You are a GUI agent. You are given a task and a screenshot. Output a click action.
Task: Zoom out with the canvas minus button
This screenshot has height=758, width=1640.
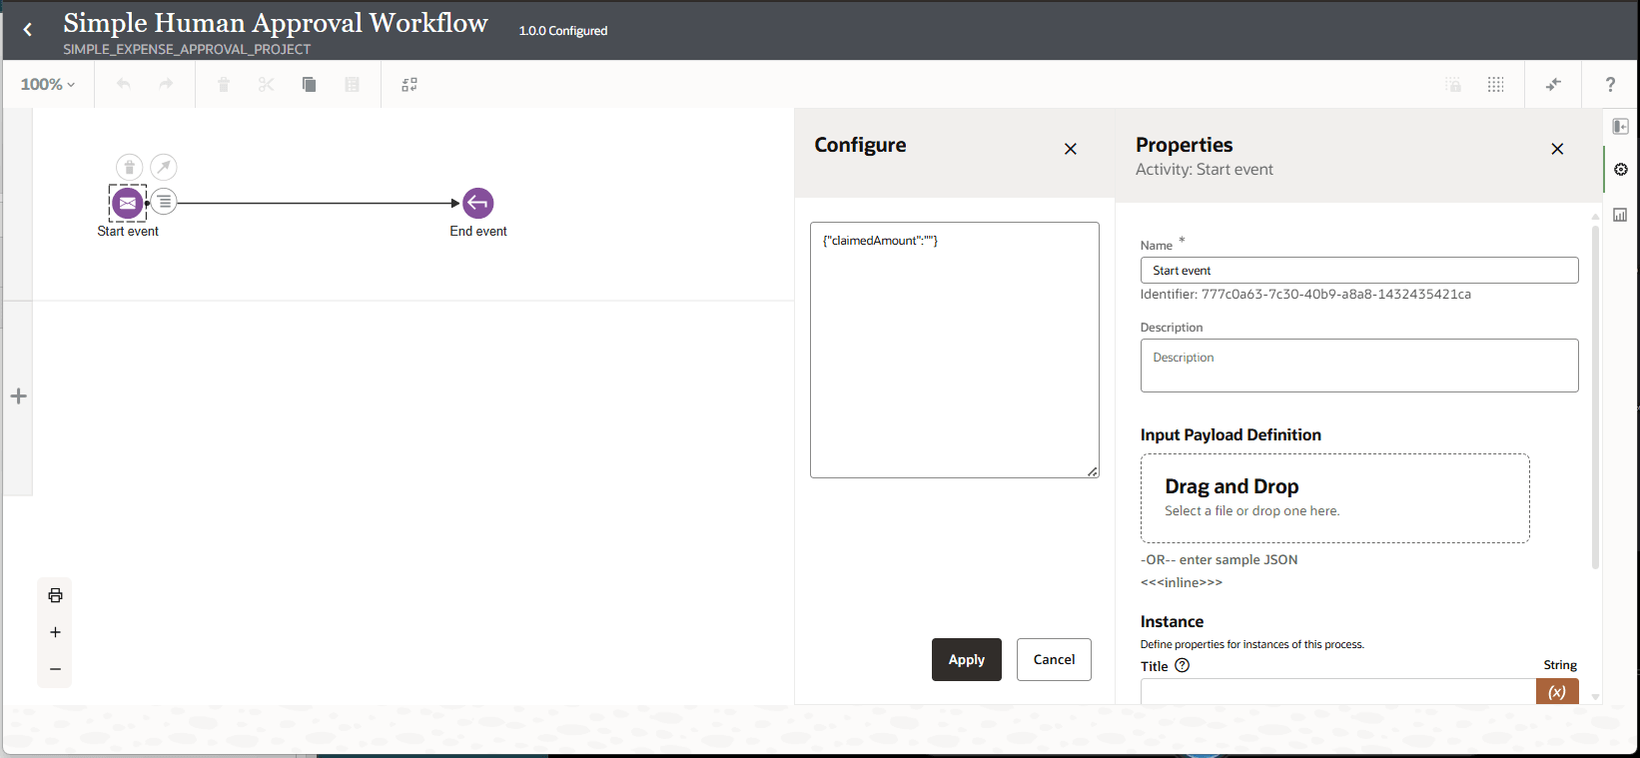coord(55,669)
